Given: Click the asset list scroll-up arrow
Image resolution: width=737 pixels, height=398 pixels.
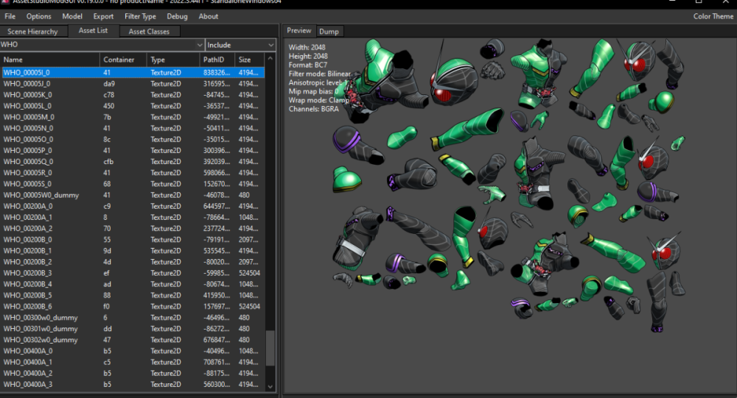Looking at the screenshot, I should [270, 58].
